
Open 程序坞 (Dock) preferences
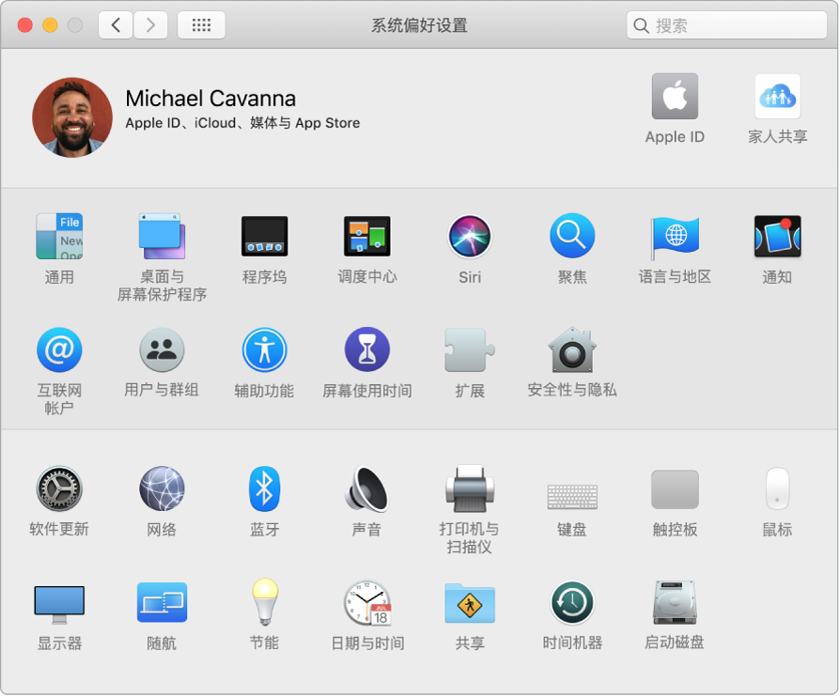click(x=264, y=236)
